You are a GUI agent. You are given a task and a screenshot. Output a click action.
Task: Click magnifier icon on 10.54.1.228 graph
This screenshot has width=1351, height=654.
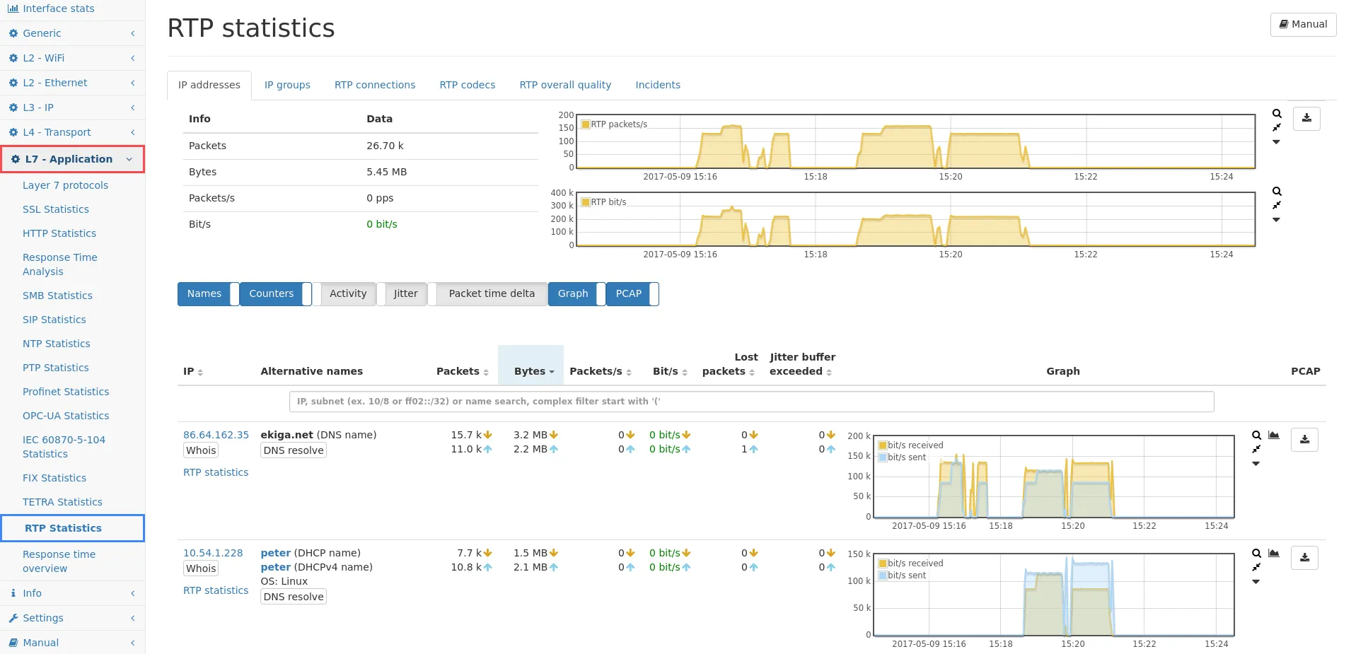click(x=1256, y=554)
